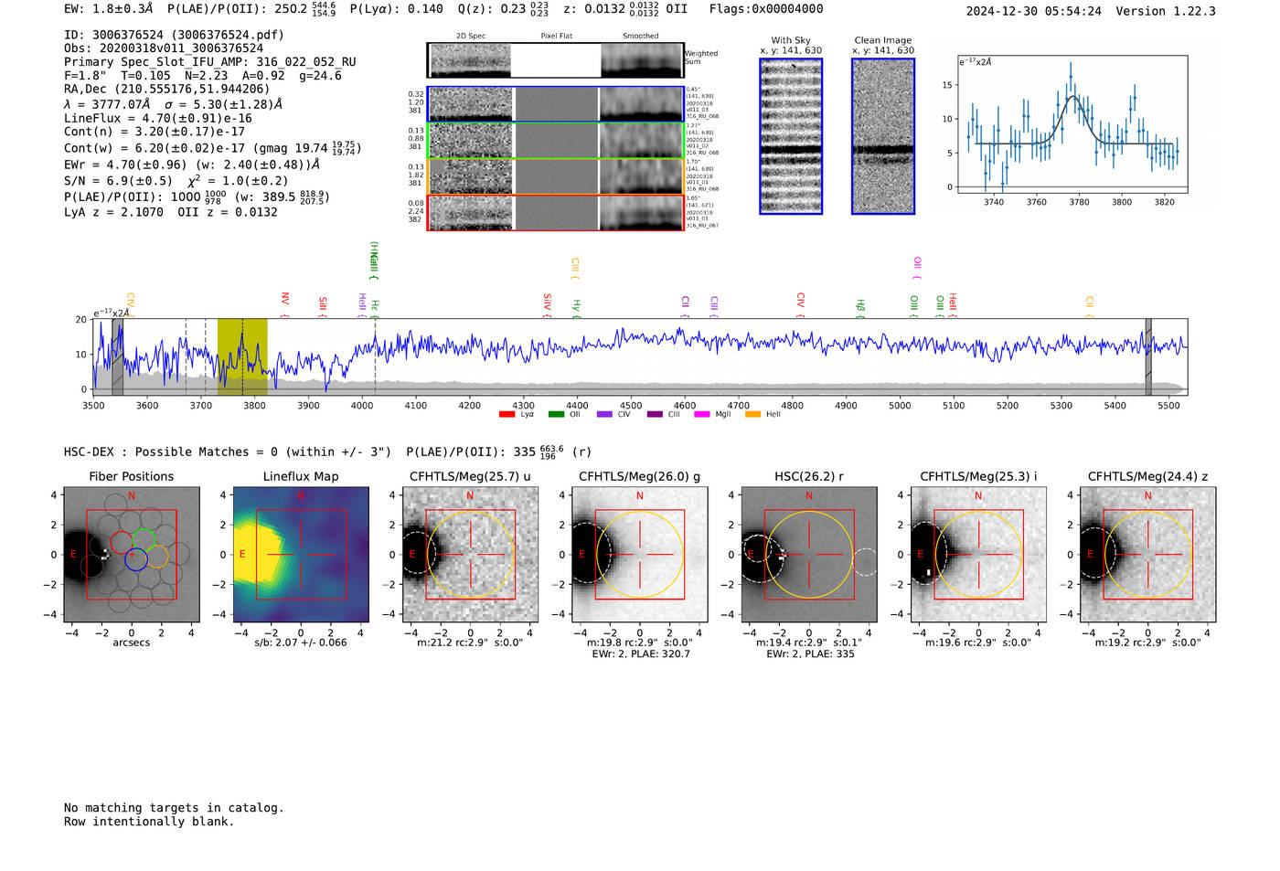Click the CIII dark purple legend swatch
The width and height of the screenshot is (1280, 871).
(x=655, y=415)
